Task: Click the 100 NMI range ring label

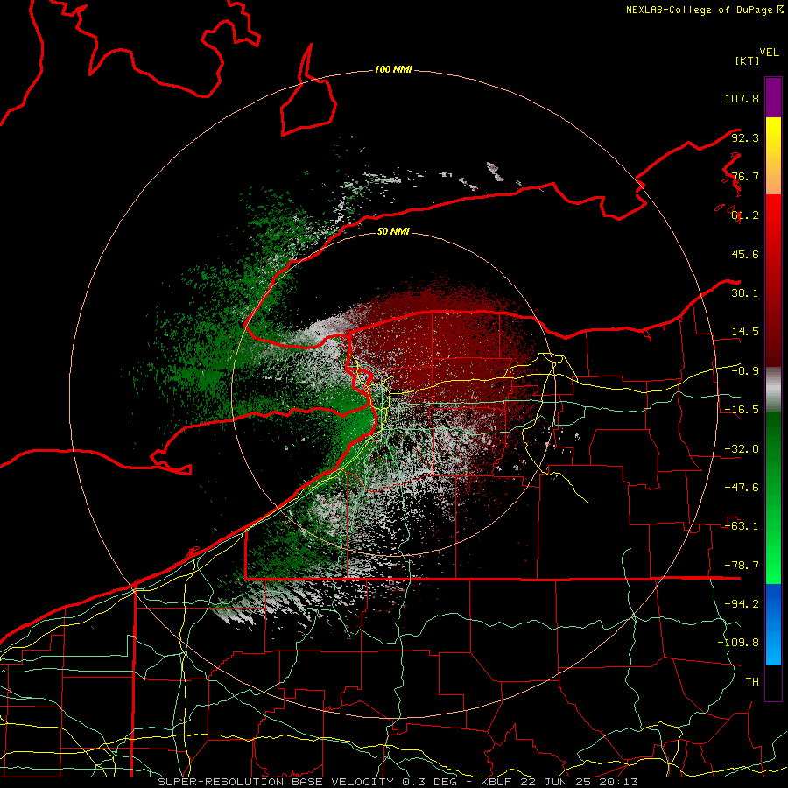Action: (393, 69)
